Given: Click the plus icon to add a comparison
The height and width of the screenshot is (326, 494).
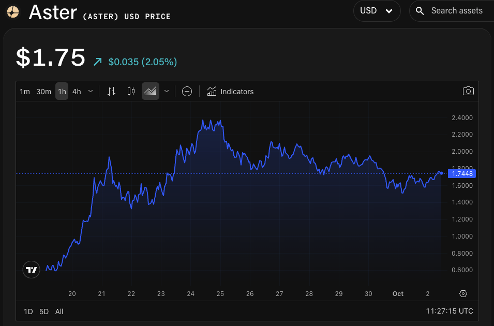Looking at the screenshot, I should point(186,91).
